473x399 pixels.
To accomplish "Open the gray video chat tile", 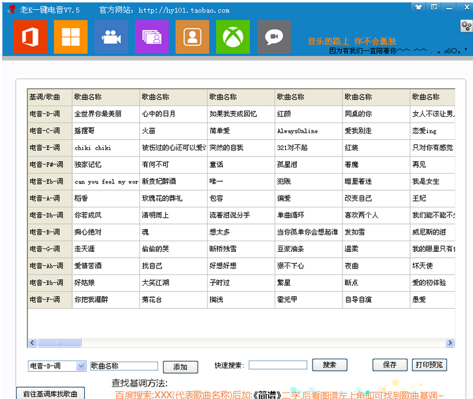I will [x=273, y=37].
